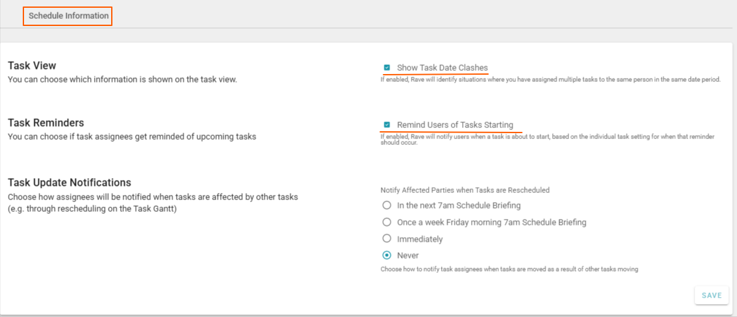The height and width of the screenshot is (317, 737).
Task: Click the selected Never radio button
Action: (x=386, y=255)
